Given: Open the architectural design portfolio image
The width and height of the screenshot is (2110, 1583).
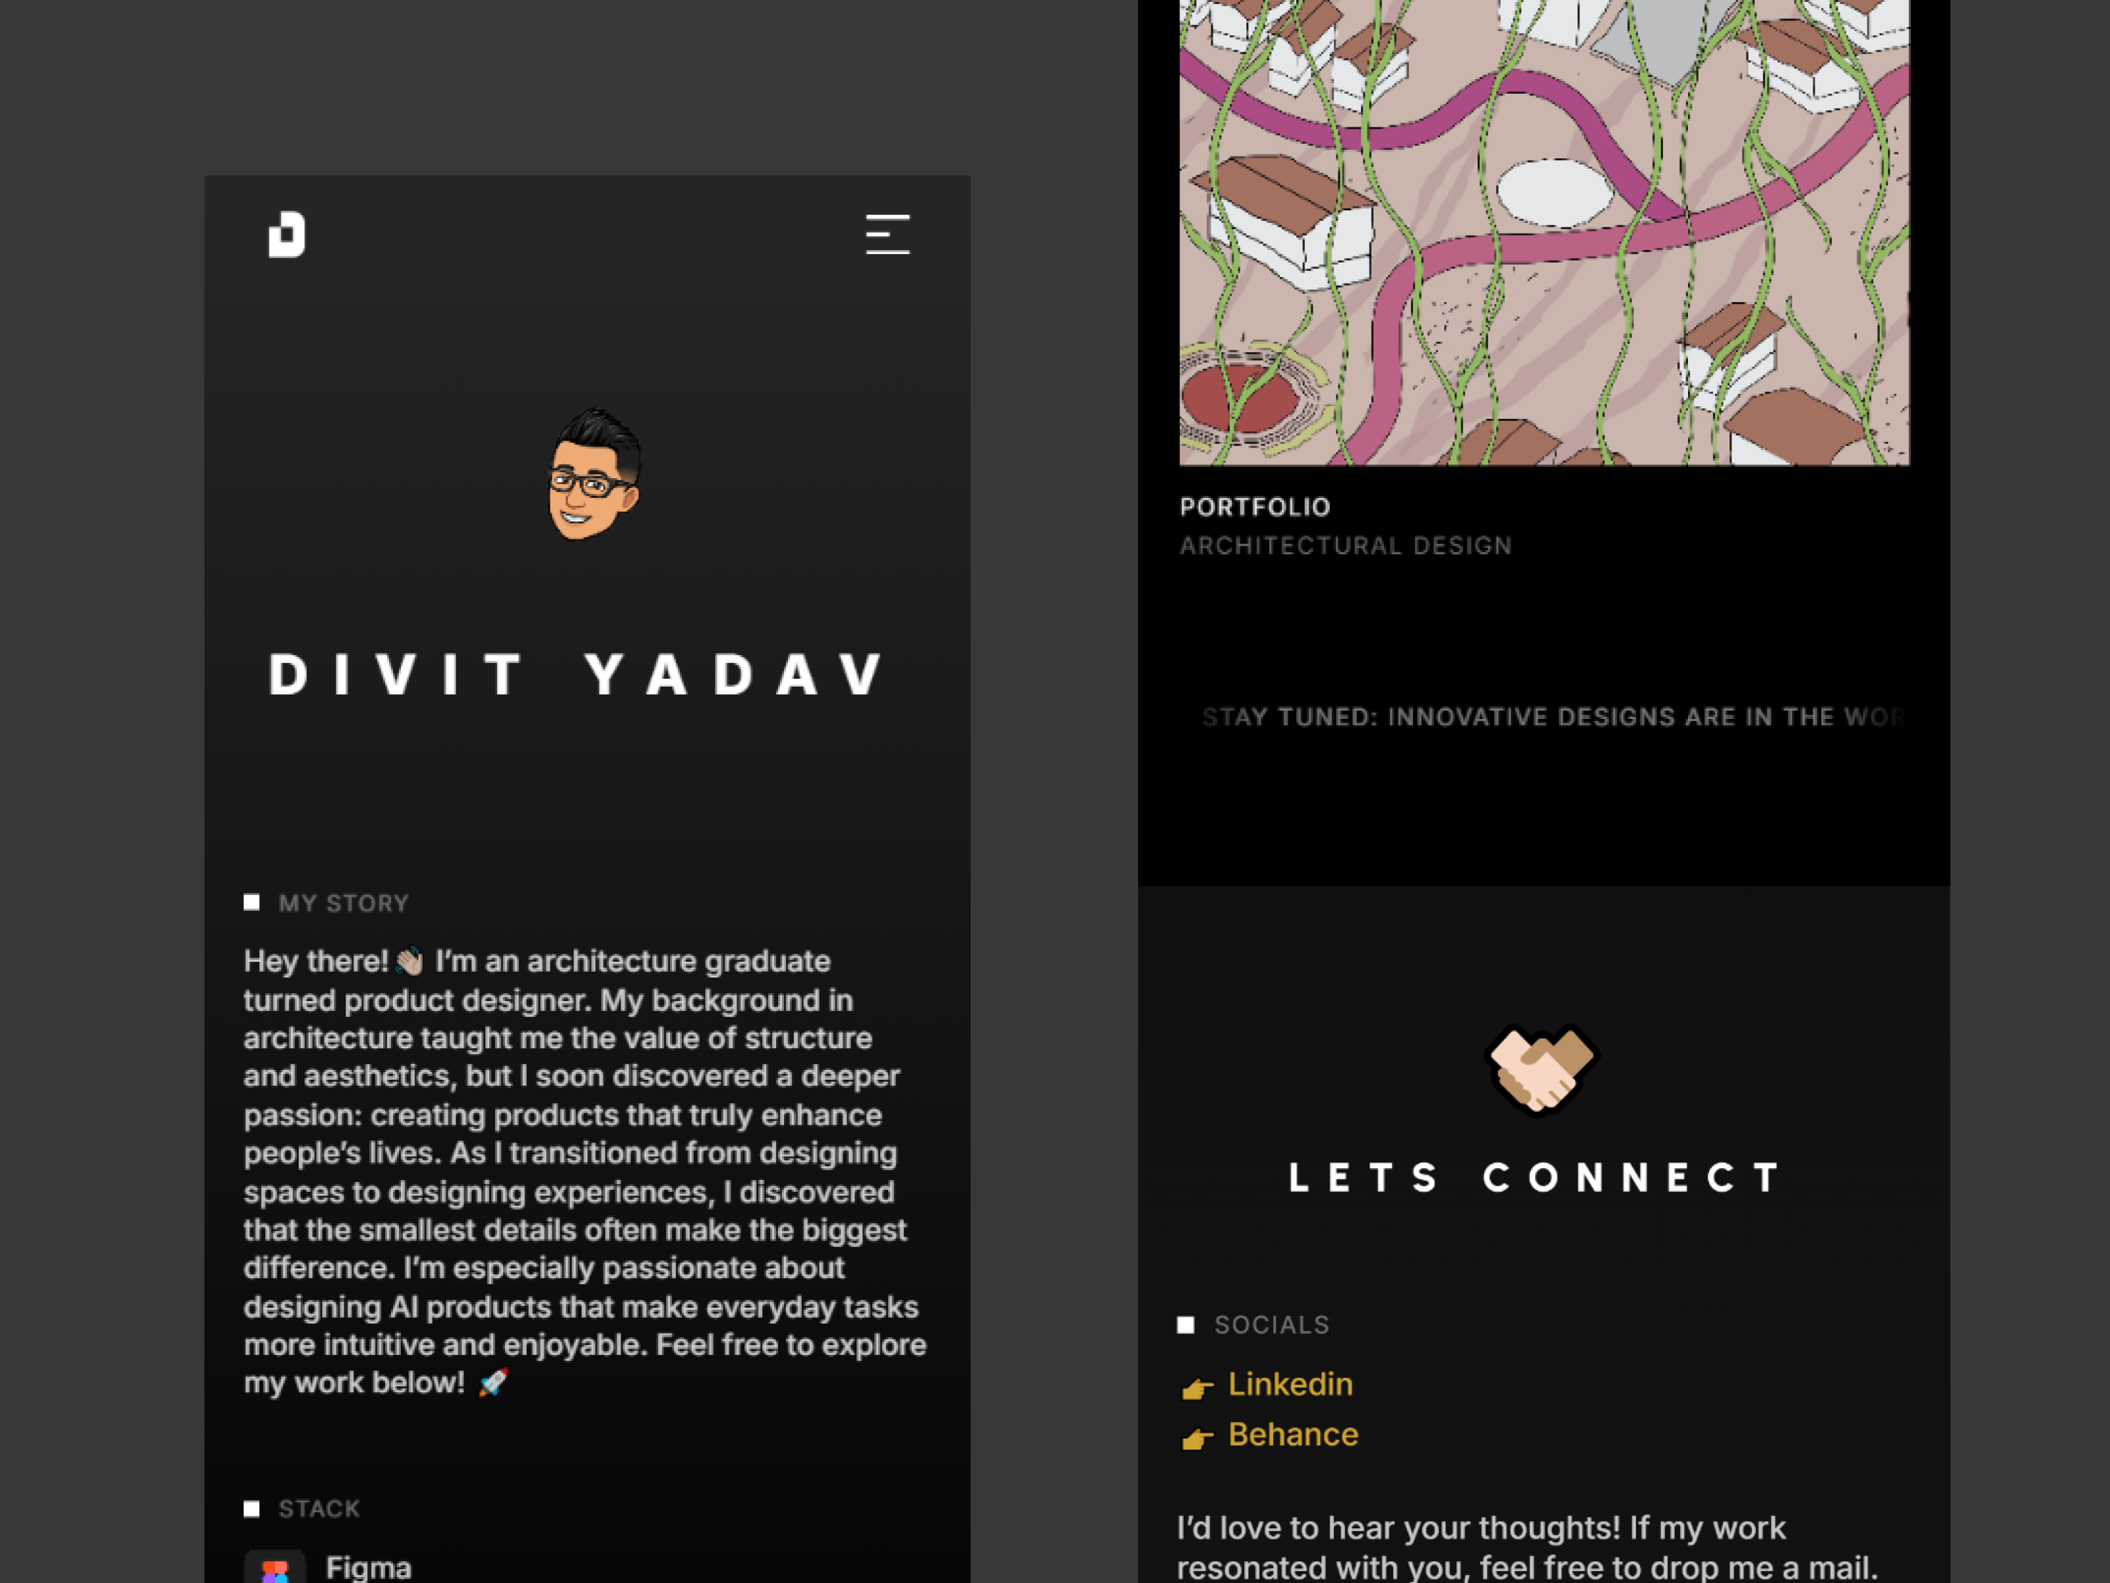Looking at the screenshot, I should (x=1544, y=233).
